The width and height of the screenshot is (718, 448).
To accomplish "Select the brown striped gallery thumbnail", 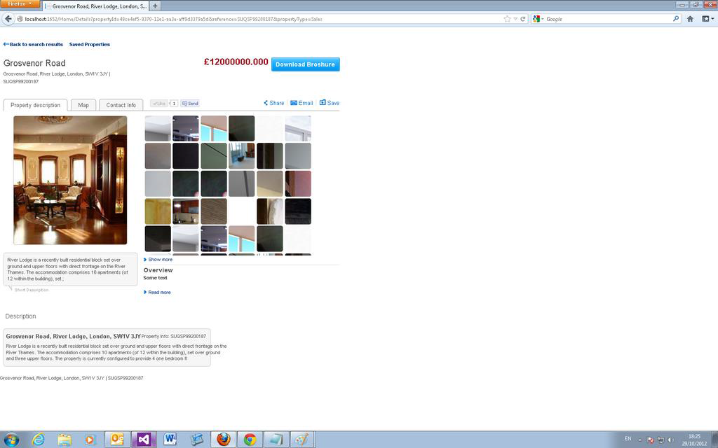I will coord(214,211).
